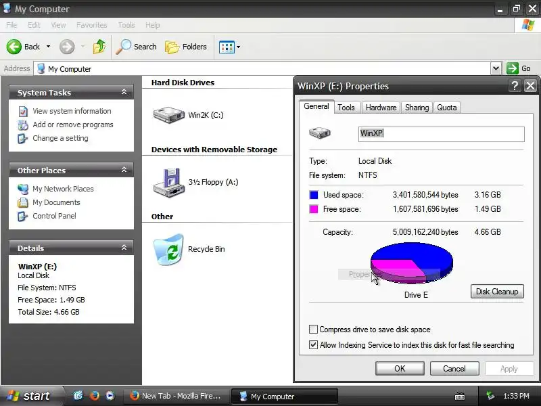Open the File menu
This screenshot has width=541, height=406.
pos(11,25)
